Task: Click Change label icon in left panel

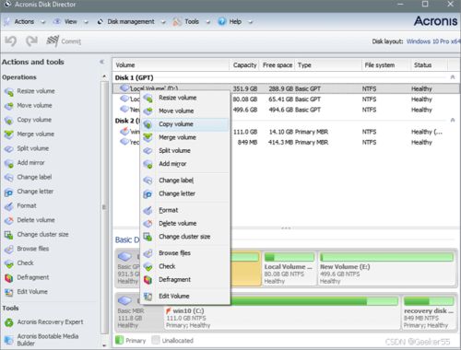Action: point(9,178)
